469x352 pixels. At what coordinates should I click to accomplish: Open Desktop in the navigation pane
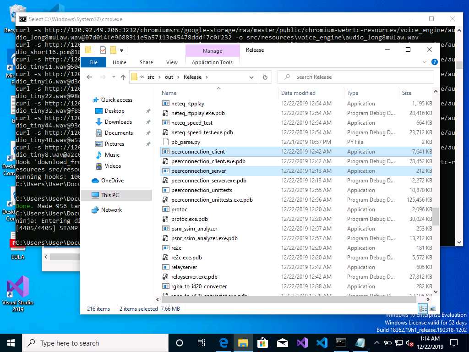[114, 111]
